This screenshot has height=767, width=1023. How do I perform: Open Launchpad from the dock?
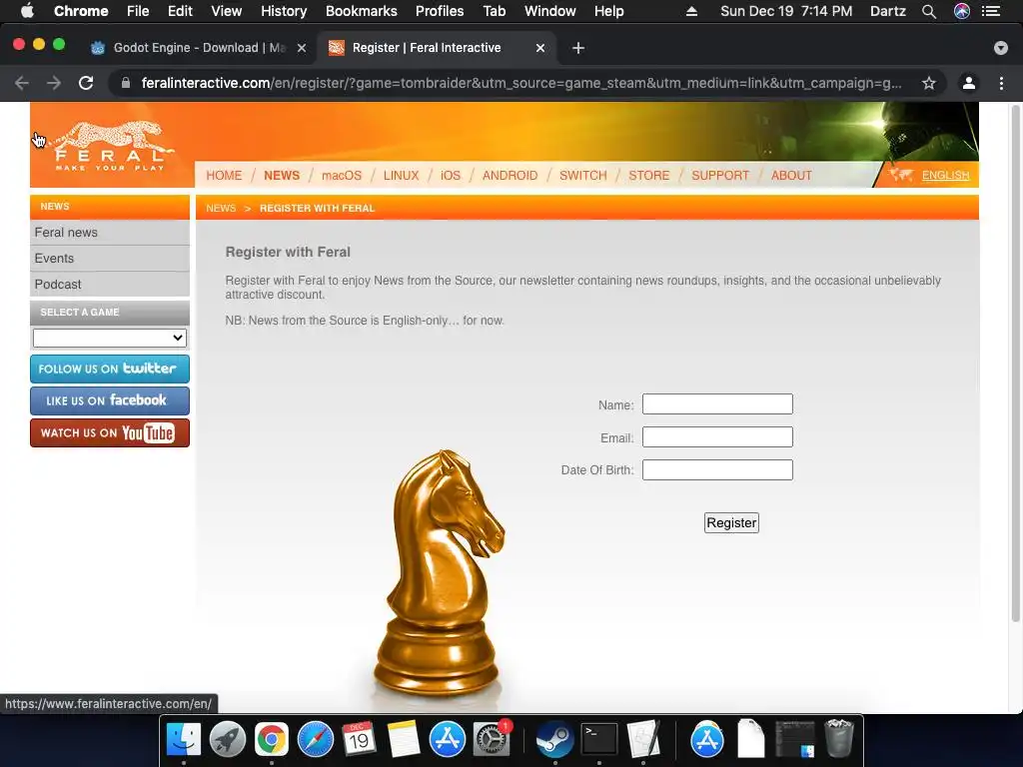click(x=227, y=739)
